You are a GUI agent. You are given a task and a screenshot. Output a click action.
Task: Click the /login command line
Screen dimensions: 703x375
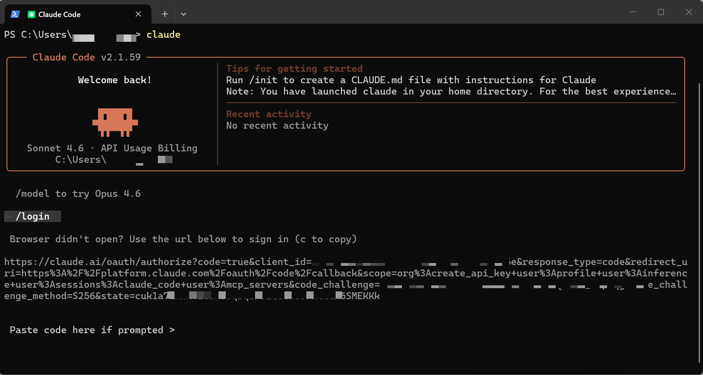tap(33, 216)
